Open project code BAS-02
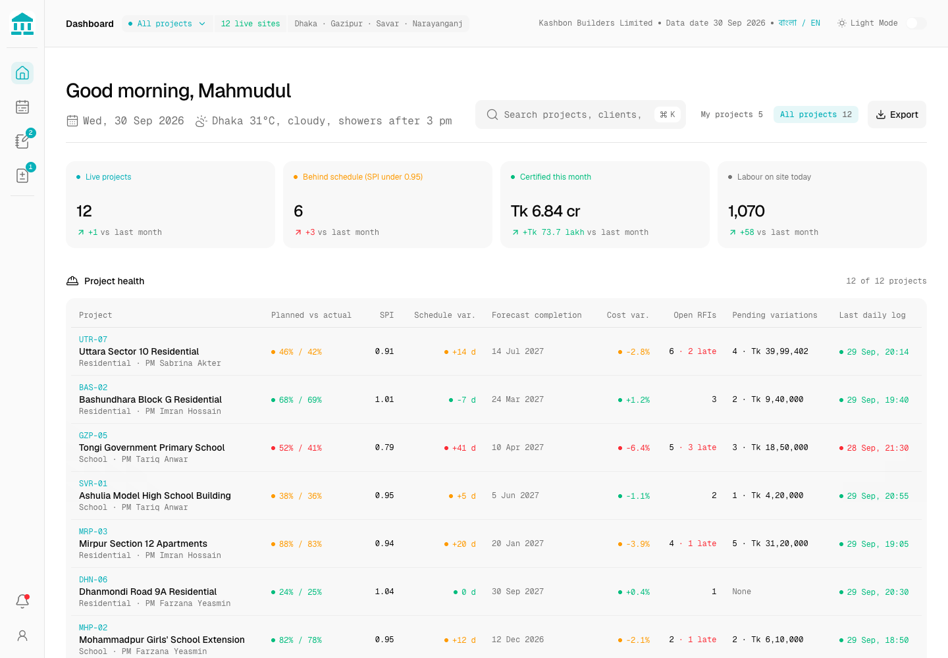948x658 pixels. pyautogui.click(x=93, y=388)
